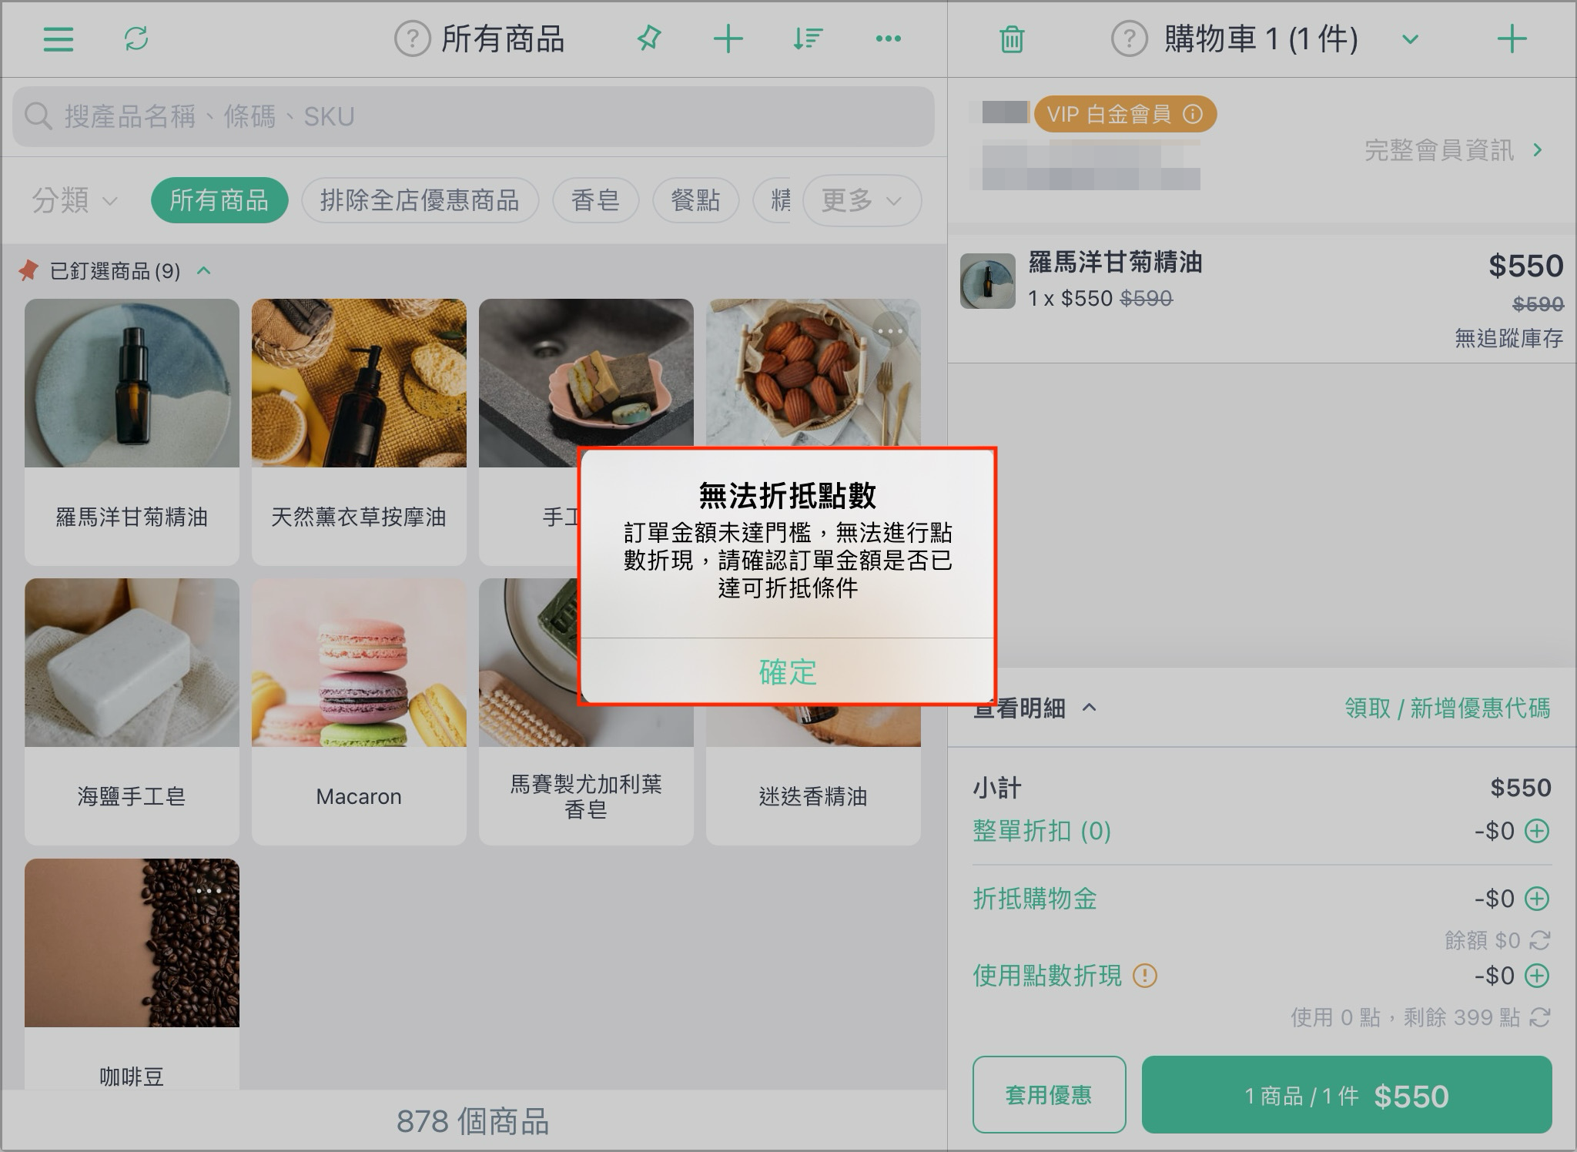The height and width of the screenshot is (1152, 1577).
Task: Click VIP 白金會員 badge
Action: pos(1125,115)
